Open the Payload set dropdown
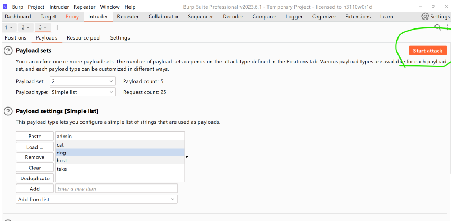This screenshot has height=223, width=453. [82, 81]
